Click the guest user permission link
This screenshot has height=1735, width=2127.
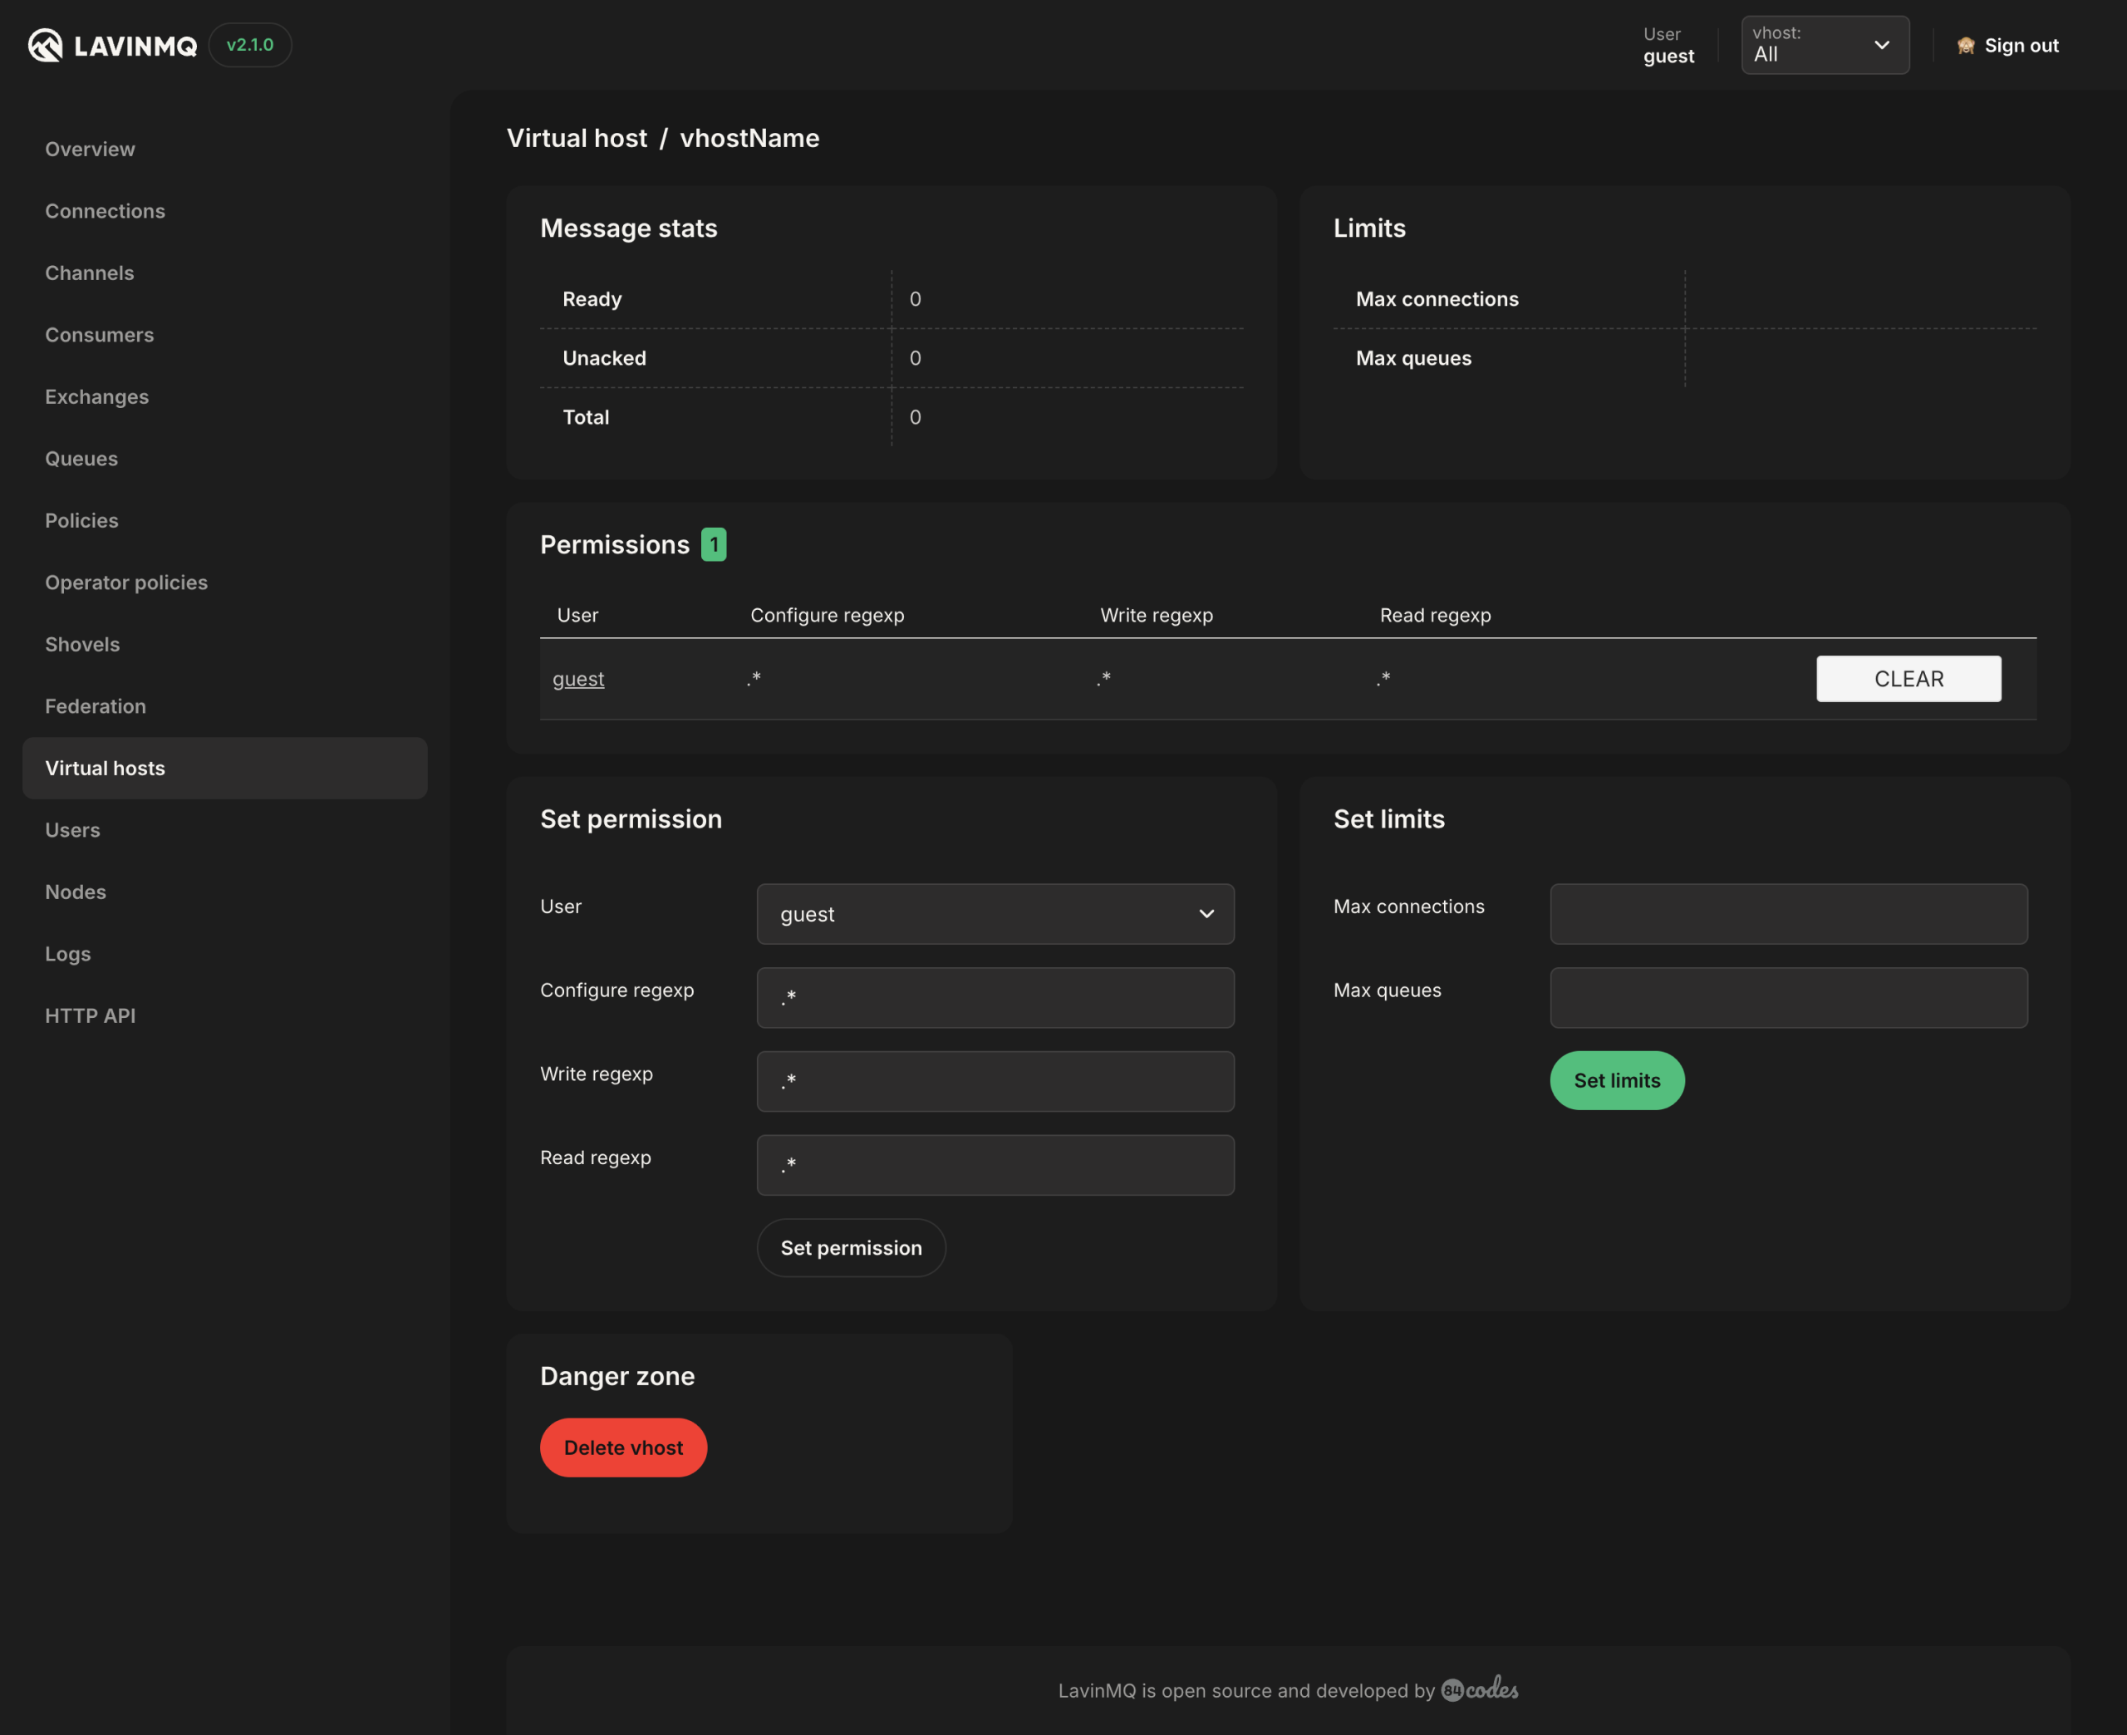pyautogui.click(x=577, y=676)
